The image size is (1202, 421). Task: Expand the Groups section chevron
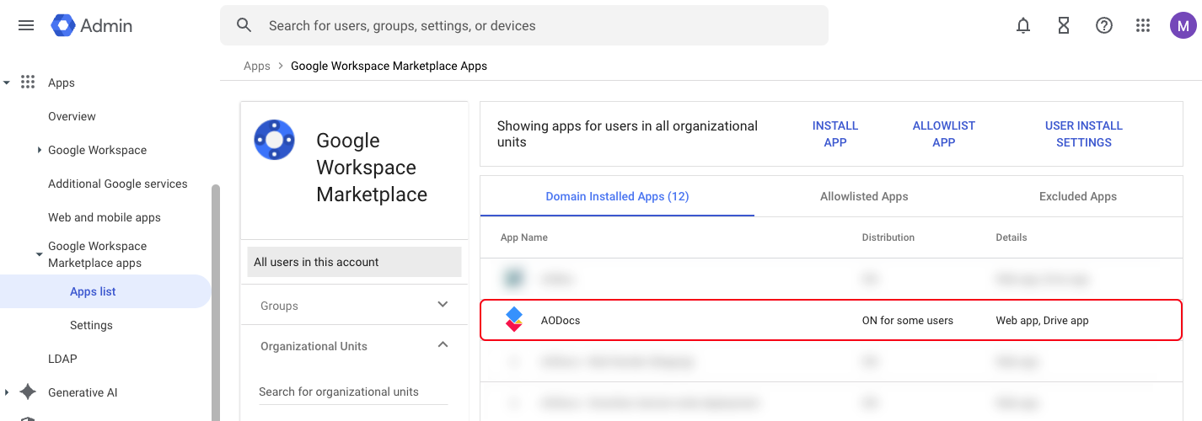pos(443,305)
